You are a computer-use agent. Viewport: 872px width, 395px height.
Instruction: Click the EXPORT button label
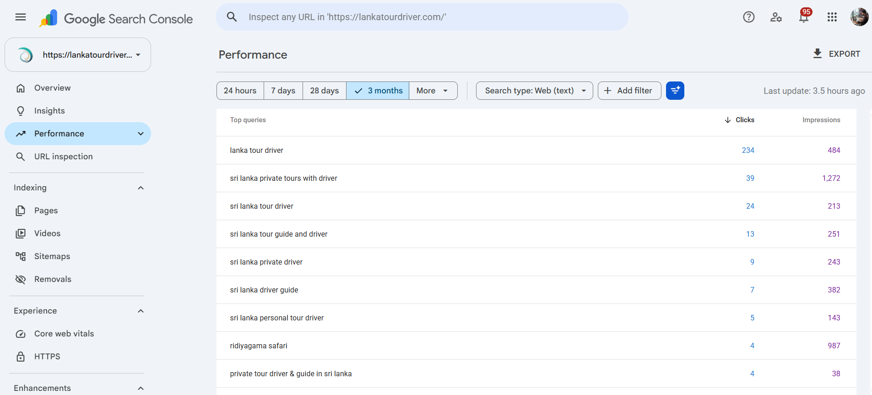[845, 54]
